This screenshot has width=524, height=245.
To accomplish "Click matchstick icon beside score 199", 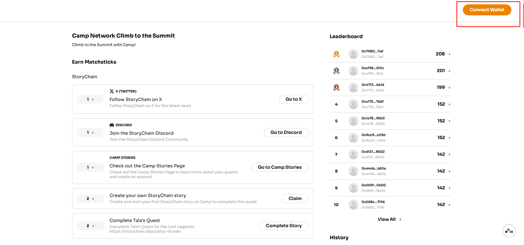I will pyautogui.click(x=449, y=88).
